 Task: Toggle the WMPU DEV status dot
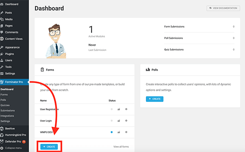tap(111, 132)
